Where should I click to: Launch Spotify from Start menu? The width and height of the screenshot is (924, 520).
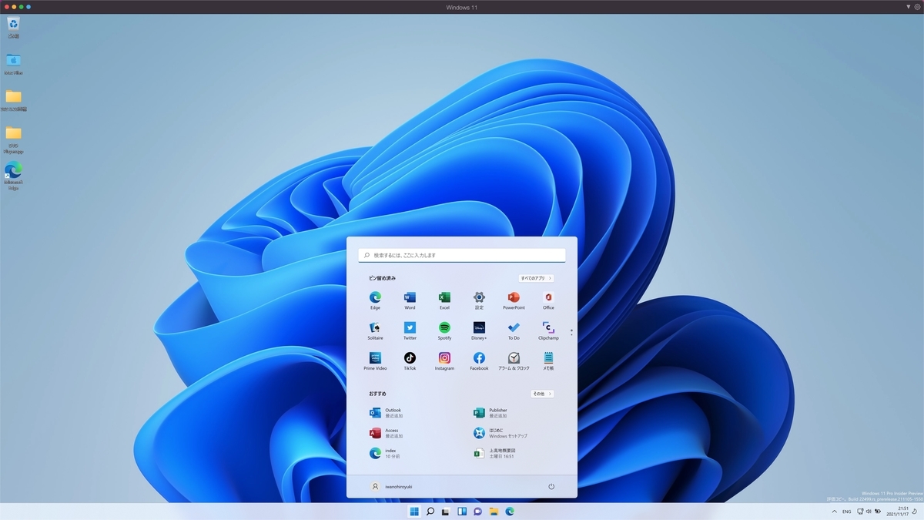(444, 331)
